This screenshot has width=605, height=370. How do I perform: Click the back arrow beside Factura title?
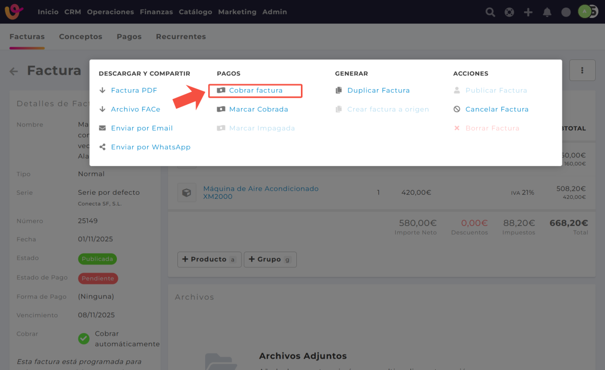14,72
